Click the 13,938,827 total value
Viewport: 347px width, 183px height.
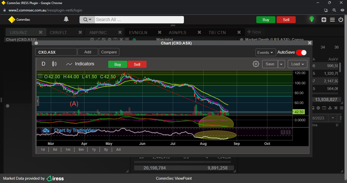[326, 100]
